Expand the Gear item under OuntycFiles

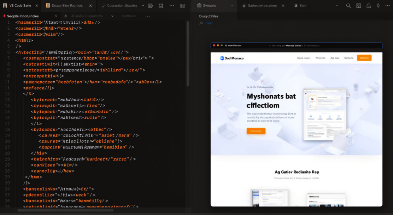coord(201,23)
